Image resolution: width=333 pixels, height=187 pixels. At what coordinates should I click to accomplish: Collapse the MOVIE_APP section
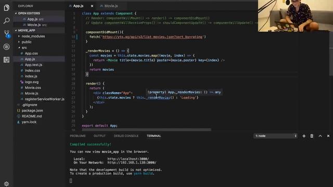(39, 30)
